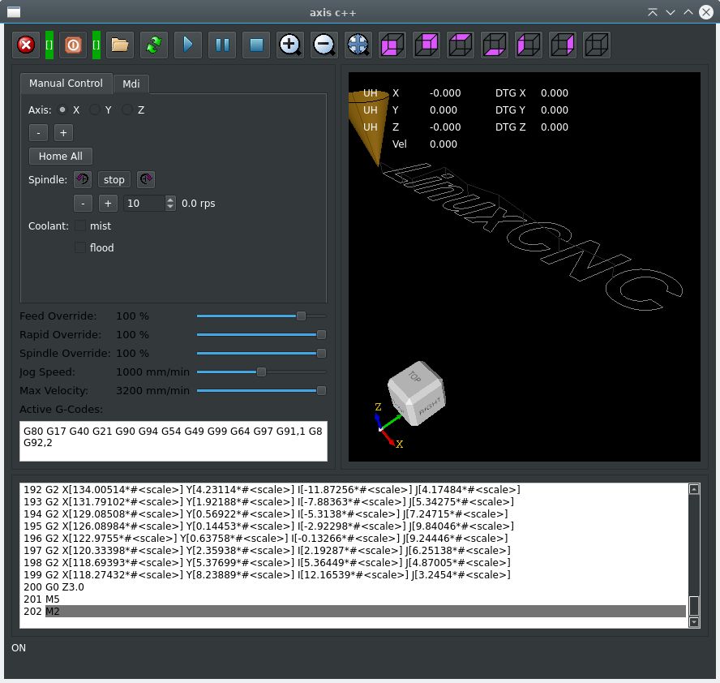Viewport: 720px width, 683px height.
Task: Enable flood coolant checkbox
Action: tap(80, 247)
